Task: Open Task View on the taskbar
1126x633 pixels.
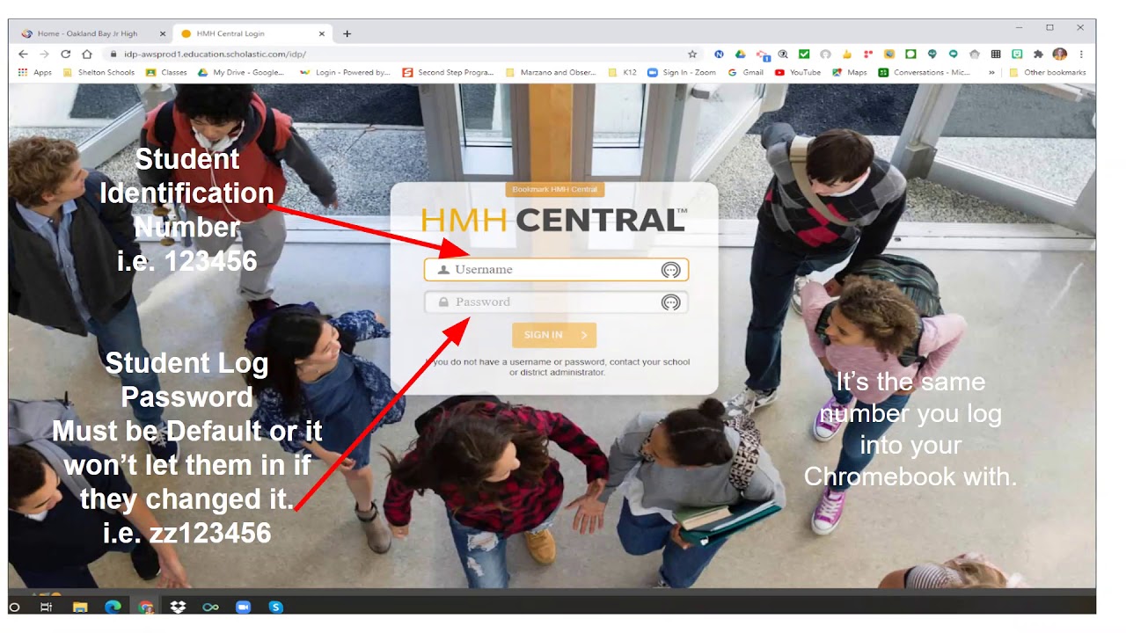Action: [x=46, y=607]
